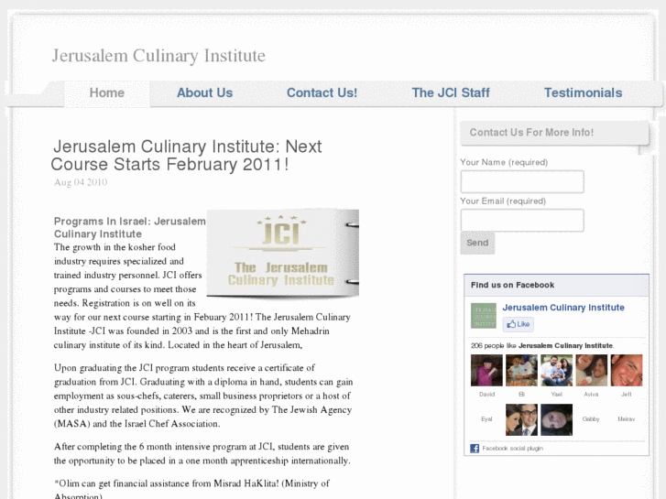666x499 pixels.
Task: Click the JCI logo image in the article
Action: pos(283,253)
